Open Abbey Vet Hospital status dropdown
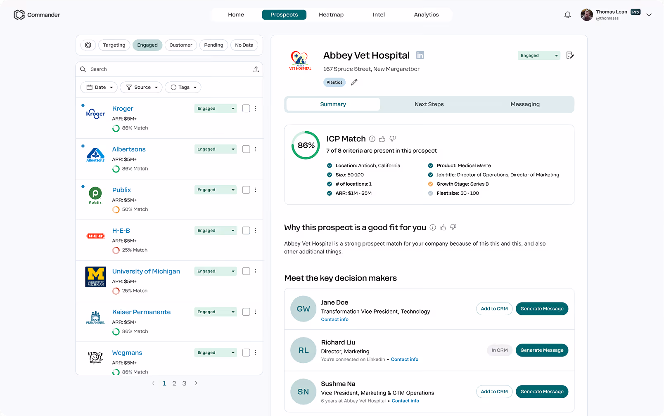This screenshot has height=416, width=664. [539, 55]
